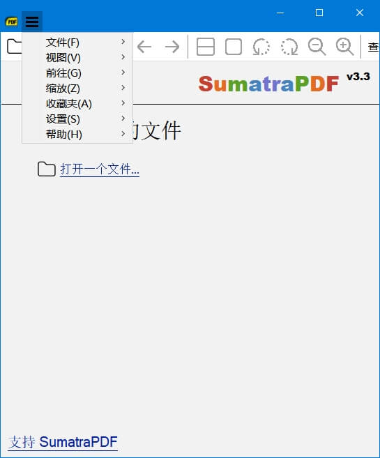Go to previous page with left arrow
The width and height of the screenshot is (380, 458).
(144, 47)
